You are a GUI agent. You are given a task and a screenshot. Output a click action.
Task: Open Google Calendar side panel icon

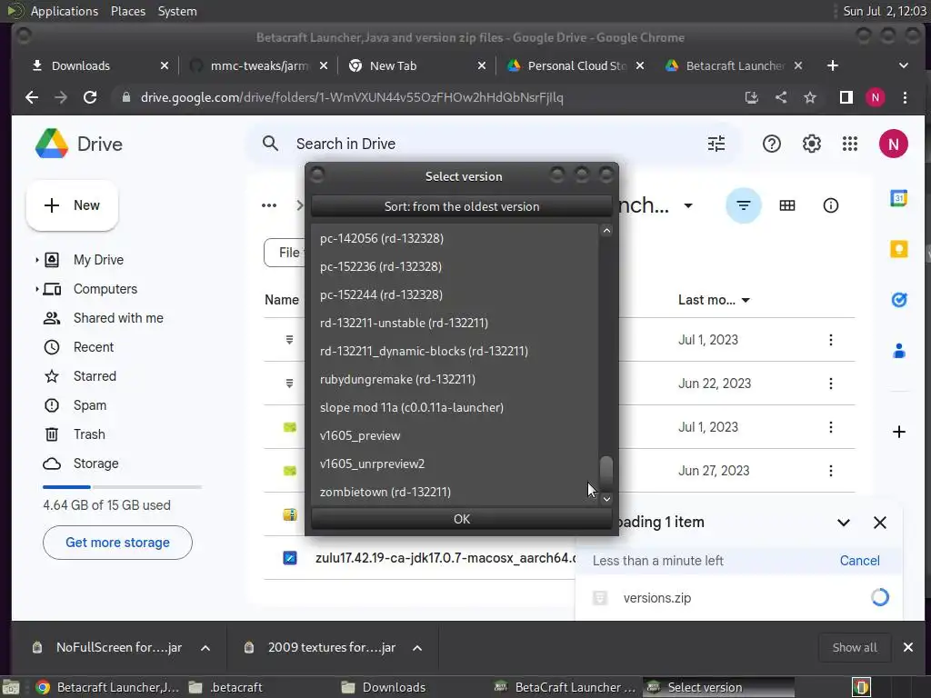pos(899,197)
